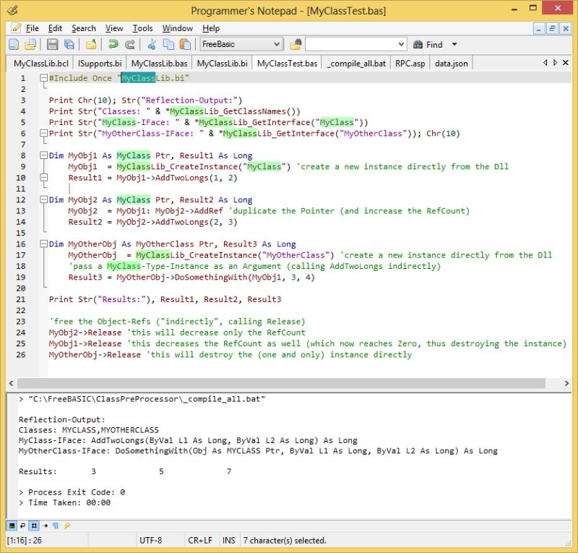Screen dimensions: 578x553
Task: Open the find text combo box dropdown
Action: [x=402, y=44]
